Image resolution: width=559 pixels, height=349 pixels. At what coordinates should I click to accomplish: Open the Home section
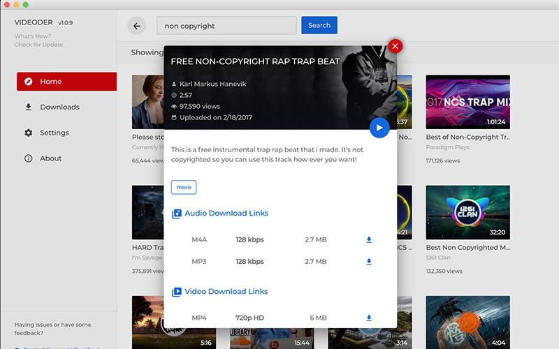click(66, 82)
